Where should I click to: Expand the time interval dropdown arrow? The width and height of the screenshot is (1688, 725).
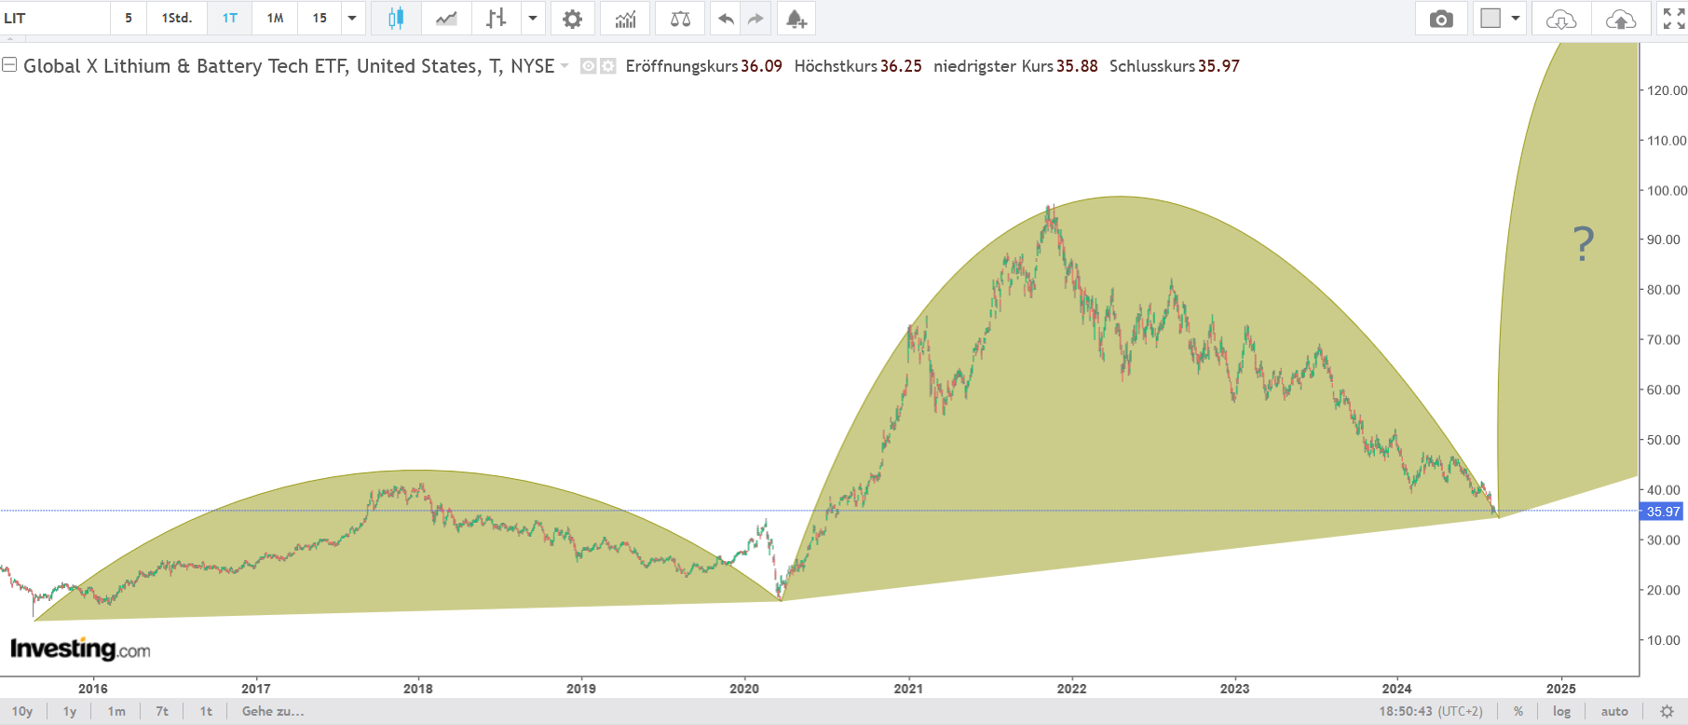tap(352, 19)
